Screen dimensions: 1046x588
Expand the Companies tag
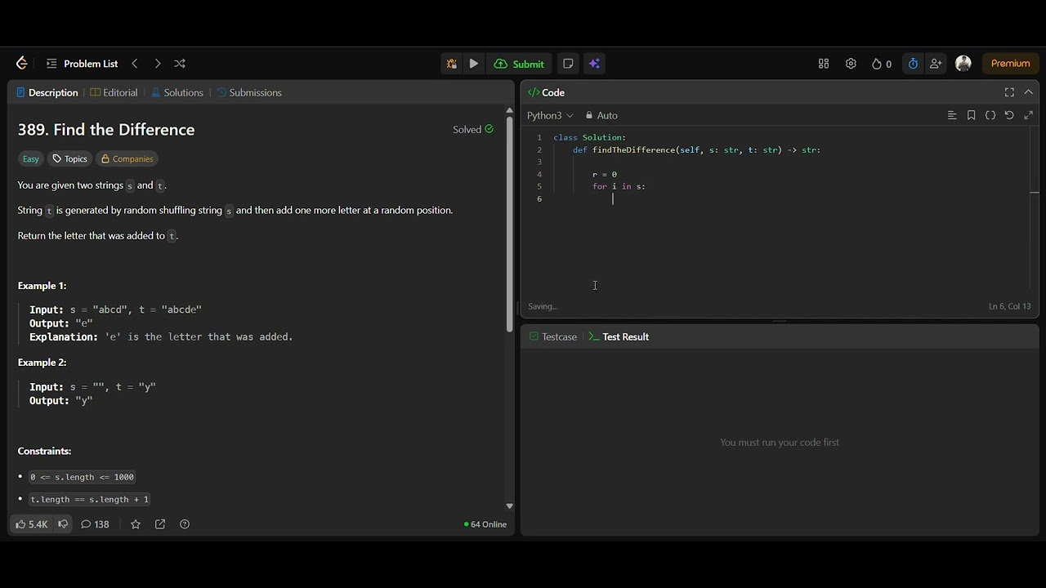[127, 159]
